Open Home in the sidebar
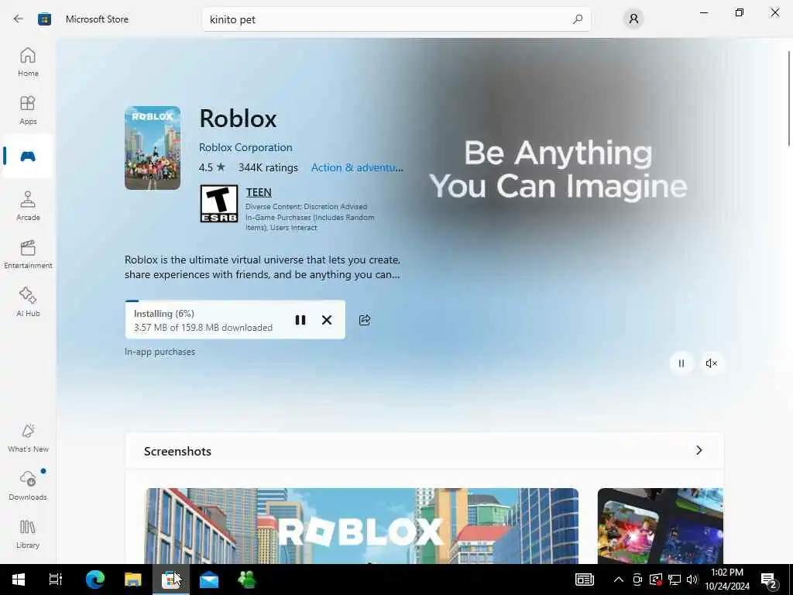 coord(28,62)
